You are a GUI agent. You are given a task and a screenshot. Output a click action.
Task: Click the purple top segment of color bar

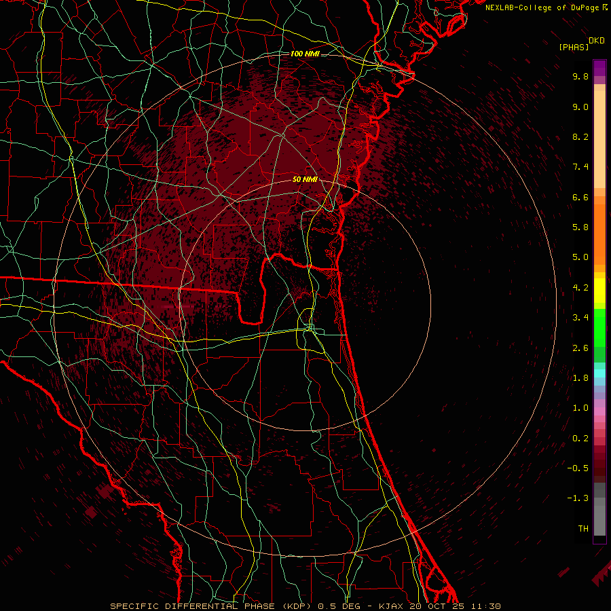pos(599,68)
